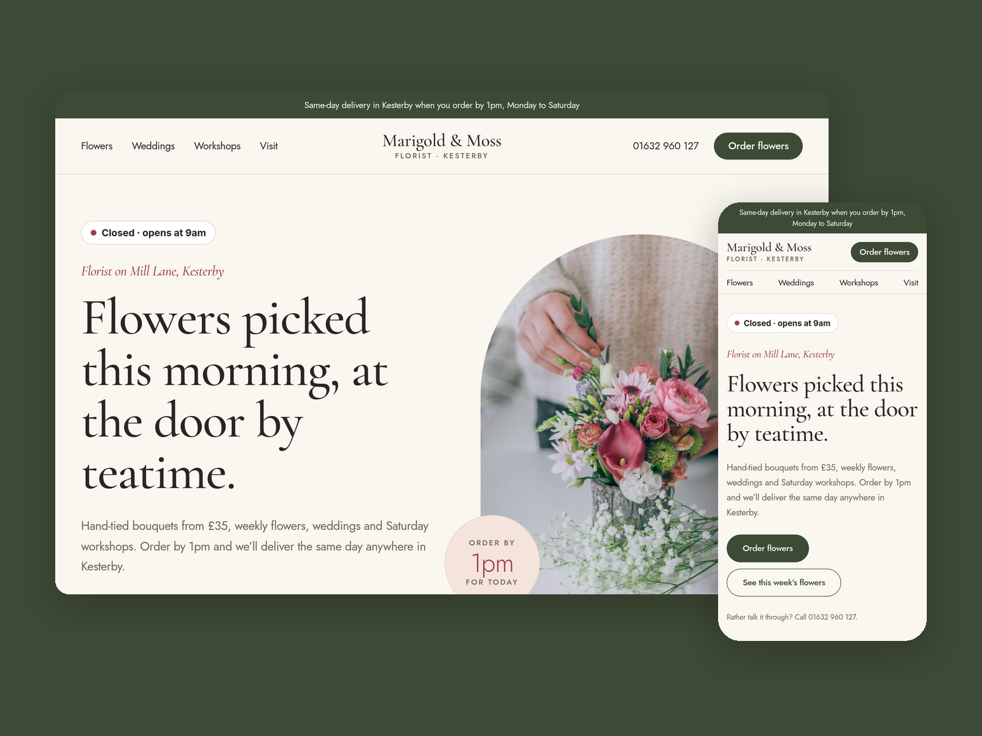Click the mobile 'Hand-tied bouquets from £35' paragraph
Viewport: 982px width, 736px height.
819,489
